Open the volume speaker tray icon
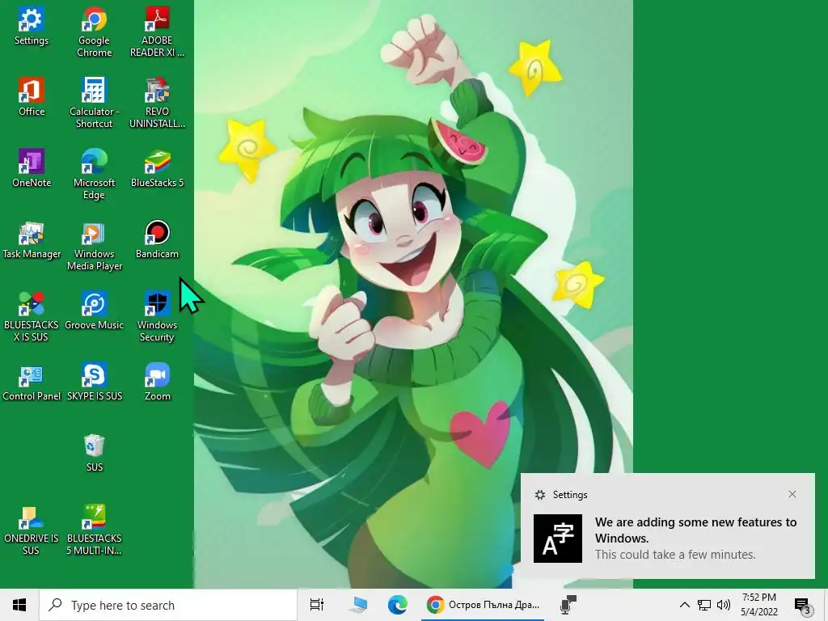The width and height of the screenshot is (828, 621). (724, 605)
